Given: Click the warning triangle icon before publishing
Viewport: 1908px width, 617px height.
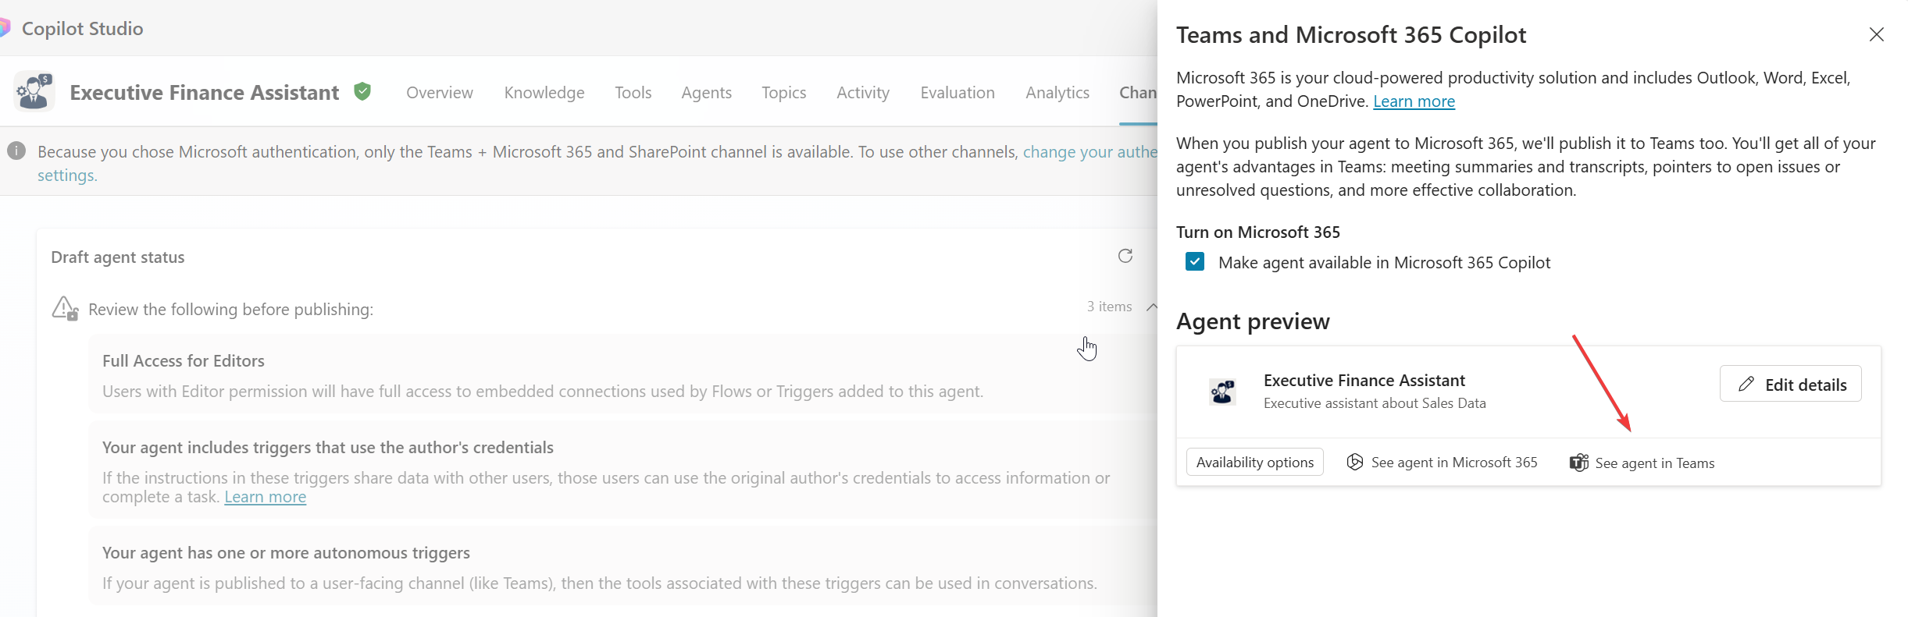Looking at the screenshot, I should point(65,309).
